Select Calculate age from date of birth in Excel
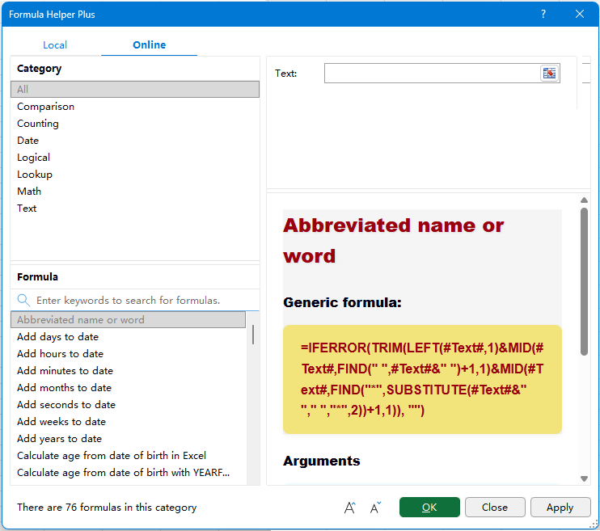Screen dimensions: 600x531 click(x=129, y=455)
